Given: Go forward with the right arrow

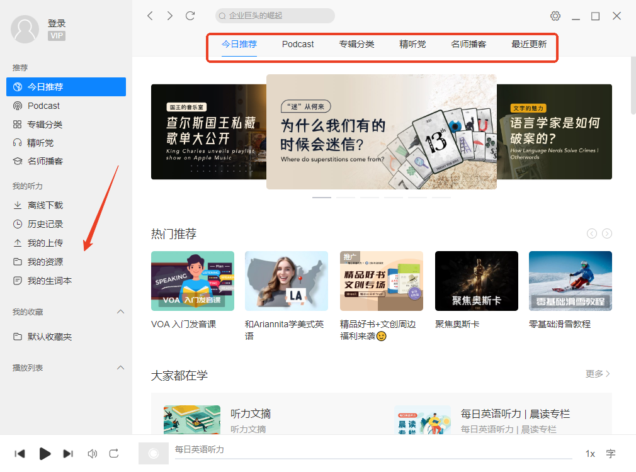Looking at the screenshot, I should pyautogui.click(x=169, y=16).
